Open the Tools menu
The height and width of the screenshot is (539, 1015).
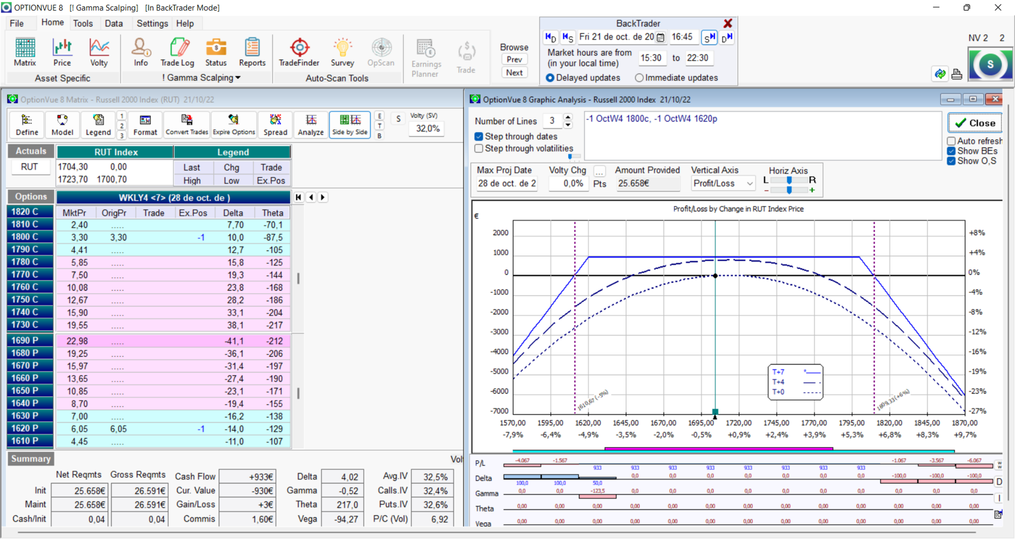tap(83, 23)
